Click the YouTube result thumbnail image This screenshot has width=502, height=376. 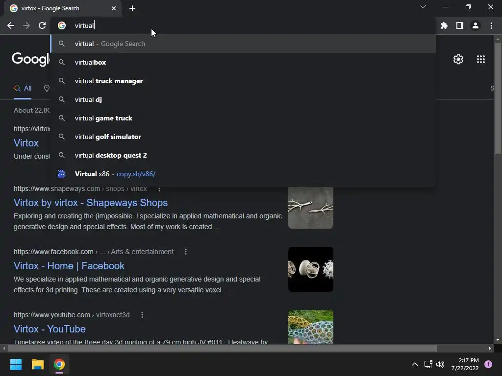(x=310, y=327)
